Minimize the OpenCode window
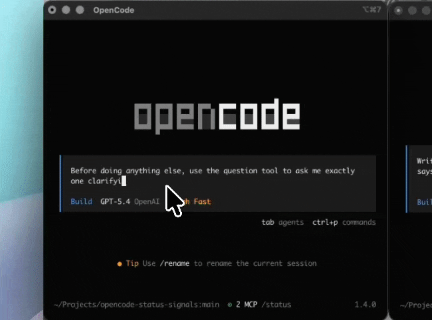 [66, 10]
